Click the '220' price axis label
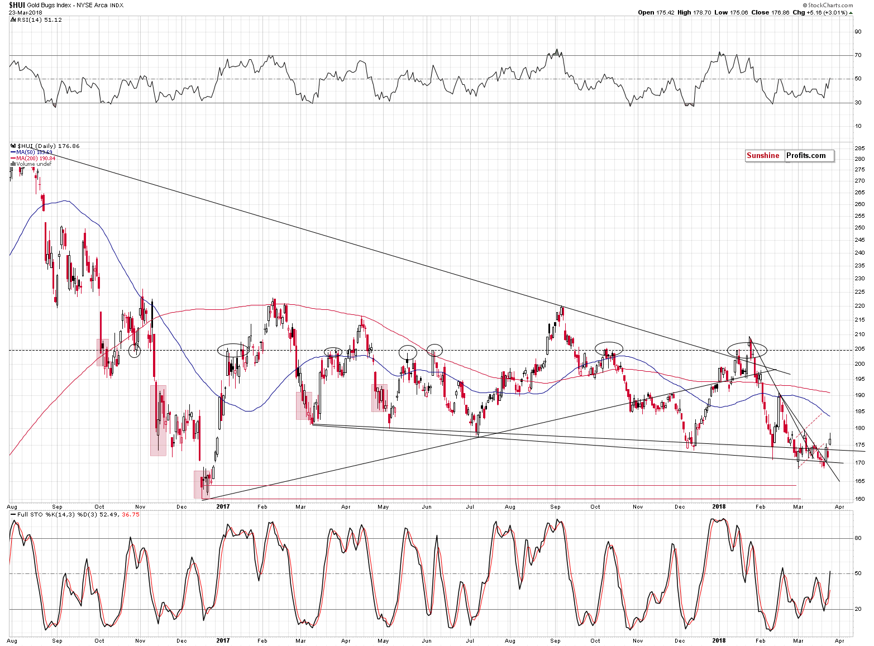This screenshot has height=646, width=874. coord(859,306)
